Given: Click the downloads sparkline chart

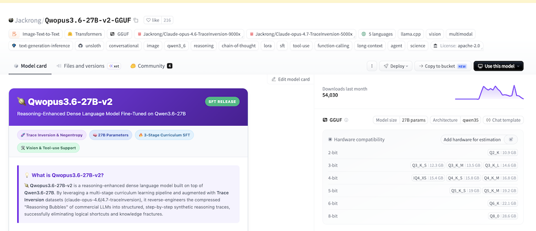Looking at the screenshot, I should [x=489, y=92].
